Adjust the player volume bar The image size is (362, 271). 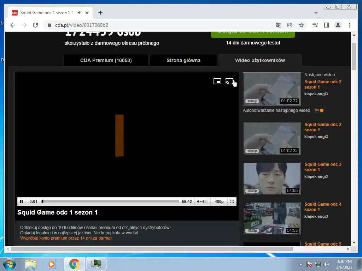pyautogui.click(x=202, y=201)
